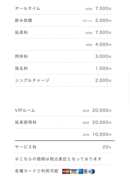Click the 30分 10,000円 VIP price
This screenshot has width=130, height=176.
tap(97, 135)
